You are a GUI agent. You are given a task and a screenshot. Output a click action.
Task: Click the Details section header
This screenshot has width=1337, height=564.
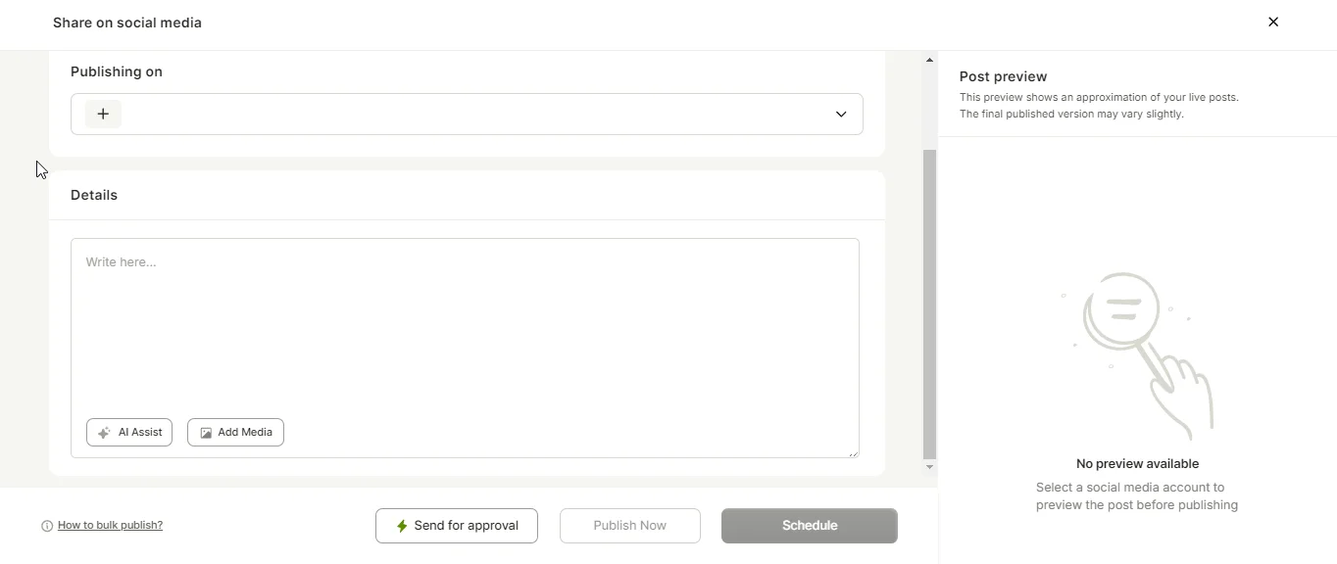tap(94, 195)
